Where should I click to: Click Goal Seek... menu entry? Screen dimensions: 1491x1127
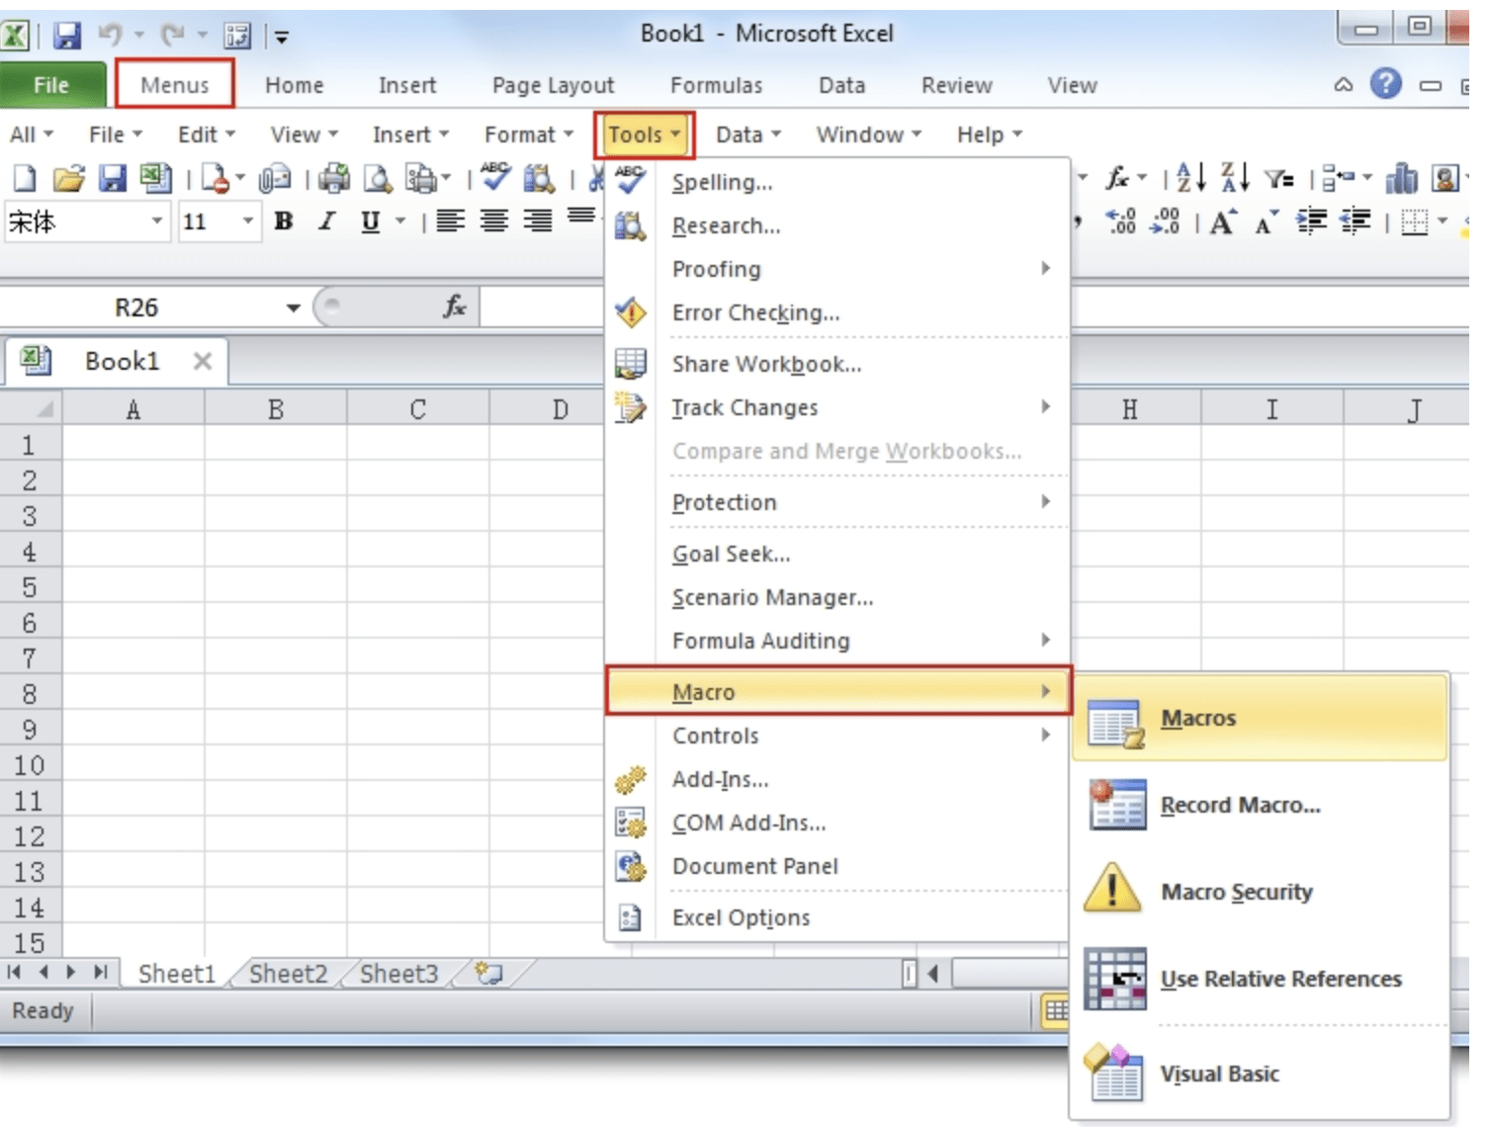(x=837, y=554)
